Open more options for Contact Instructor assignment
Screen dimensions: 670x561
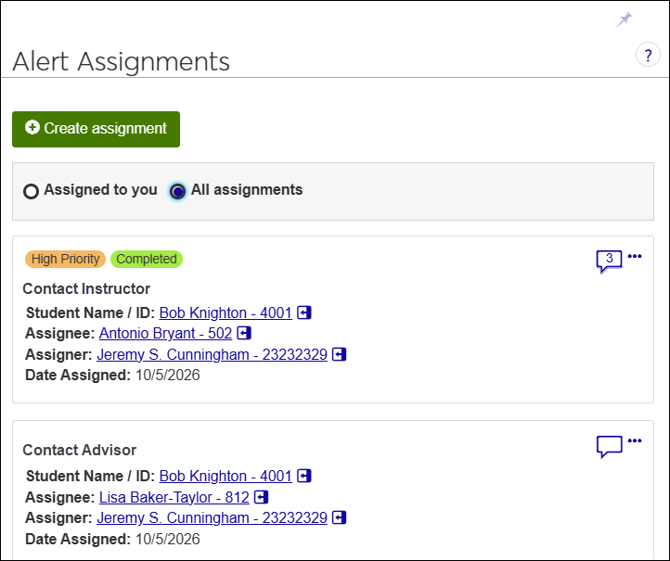(x=635, y=256)
